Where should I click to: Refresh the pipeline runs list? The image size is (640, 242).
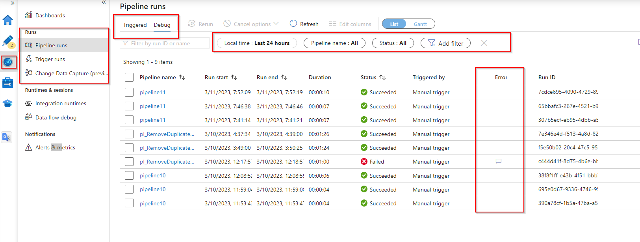304,24
